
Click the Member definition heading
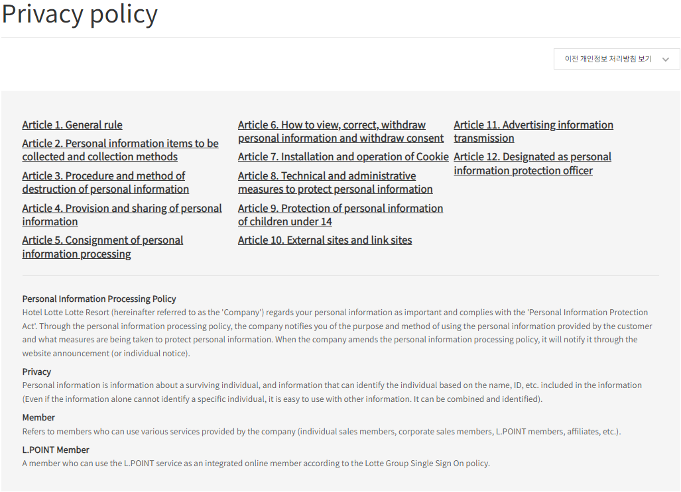[x=38, y=417]
